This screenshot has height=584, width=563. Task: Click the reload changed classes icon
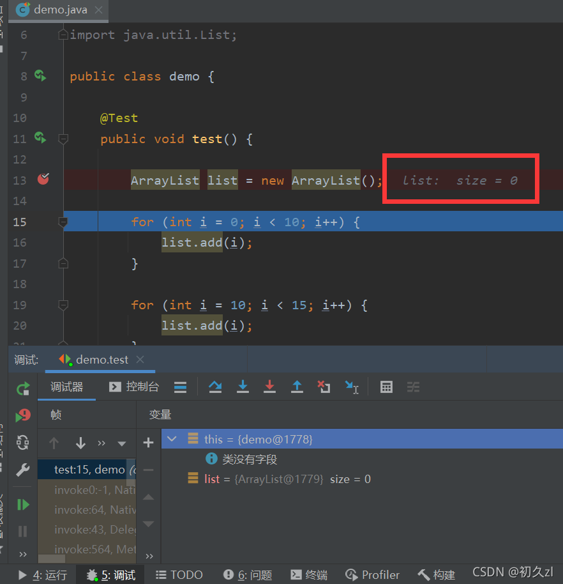click(x=23, y=442)
